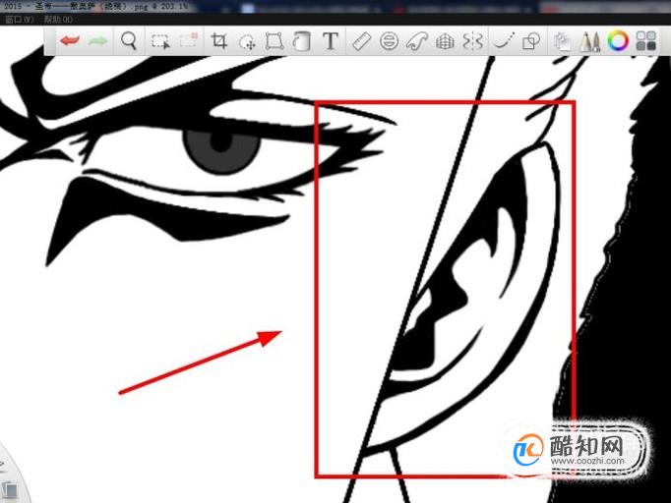Click the greyed-out quick selection transform icon

click(x=188, y=40)
